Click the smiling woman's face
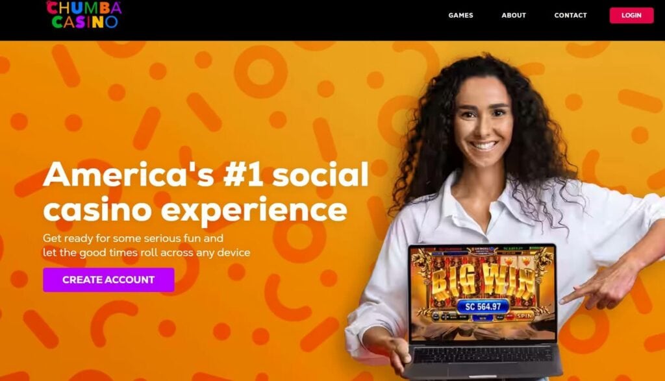The height and width of the screenshot is (381, 665). click(483, 123)
